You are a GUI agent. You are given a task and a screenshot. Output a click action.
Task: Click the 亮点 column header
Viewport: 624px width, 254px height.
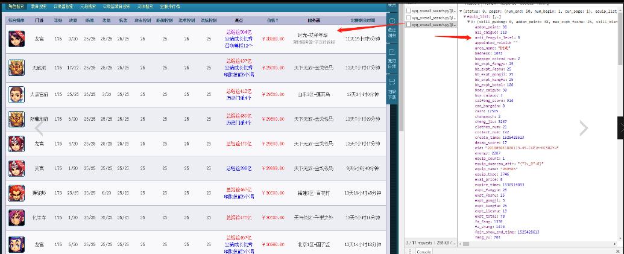click(x=239, y=21)
